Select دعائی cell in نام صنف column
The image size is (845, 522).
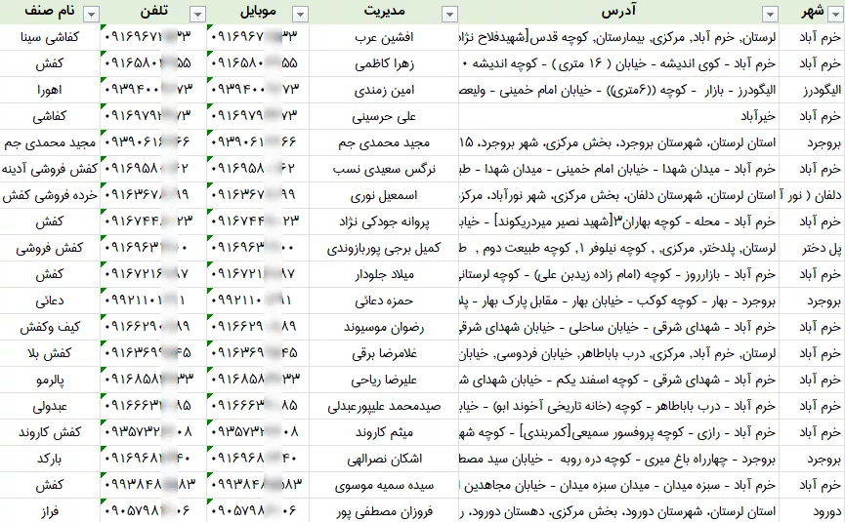[x=50, y=301]
